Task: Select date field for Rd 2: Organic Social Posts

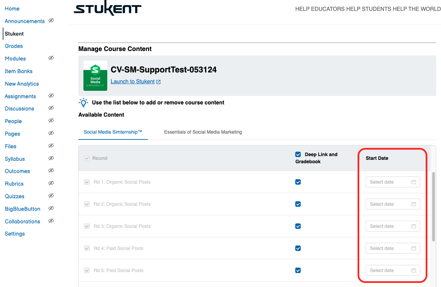Action: (x=393, y=204)
